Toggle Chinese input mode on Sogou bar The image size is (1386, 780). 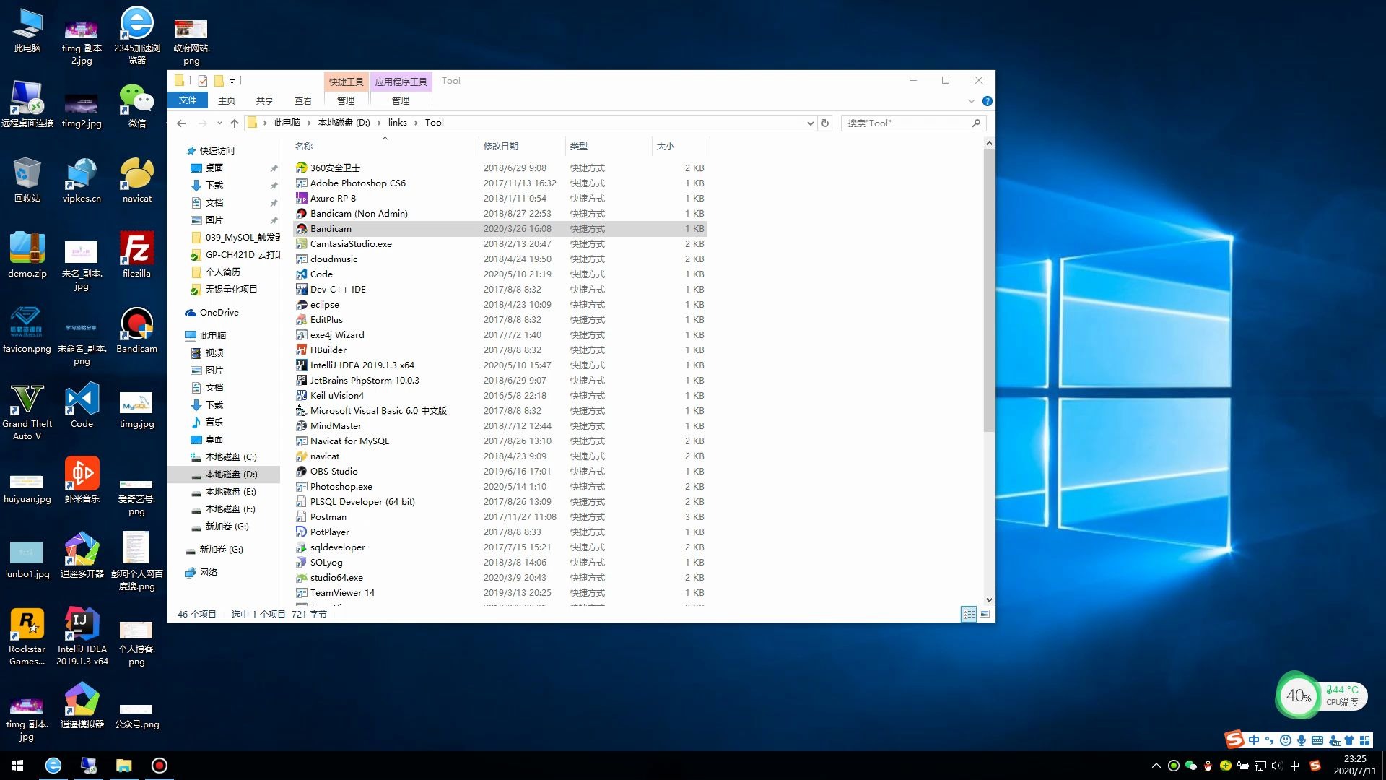coord(1254,740)
